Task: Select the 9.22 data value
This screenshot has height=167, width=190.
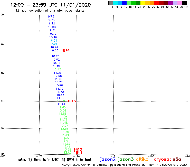Action: [x=52, y=23]
